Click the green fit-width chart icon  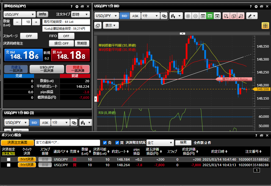(x=210, y=16)
